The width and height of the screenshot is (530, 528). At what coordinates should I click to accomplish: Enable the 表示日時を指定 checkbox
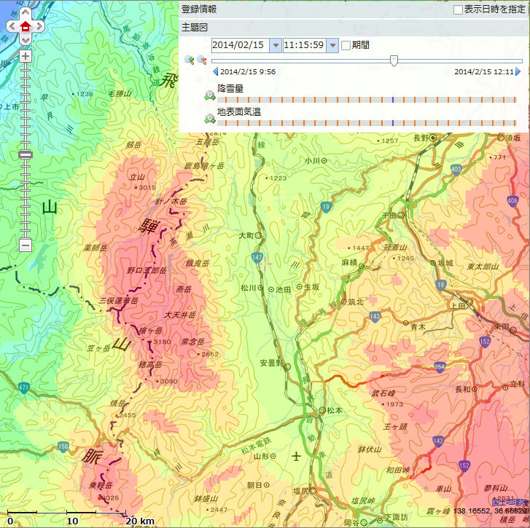coord(458,9)
